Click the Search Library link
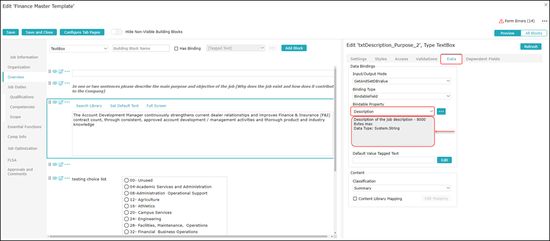 89,106
